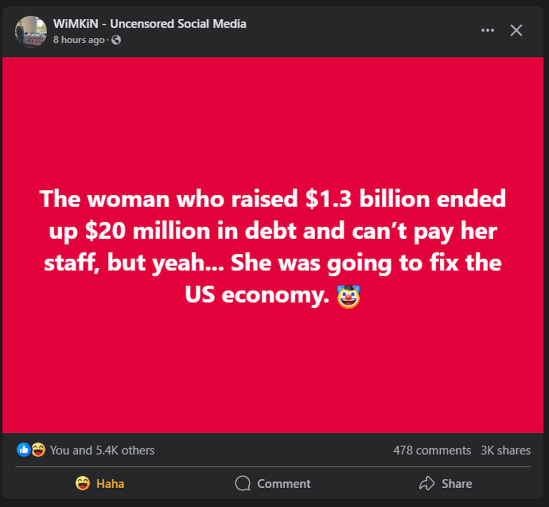Click the Comment speech bubble icon
Image resolution: width=549 pixels, height=507 pixels.
pos(243,483)
